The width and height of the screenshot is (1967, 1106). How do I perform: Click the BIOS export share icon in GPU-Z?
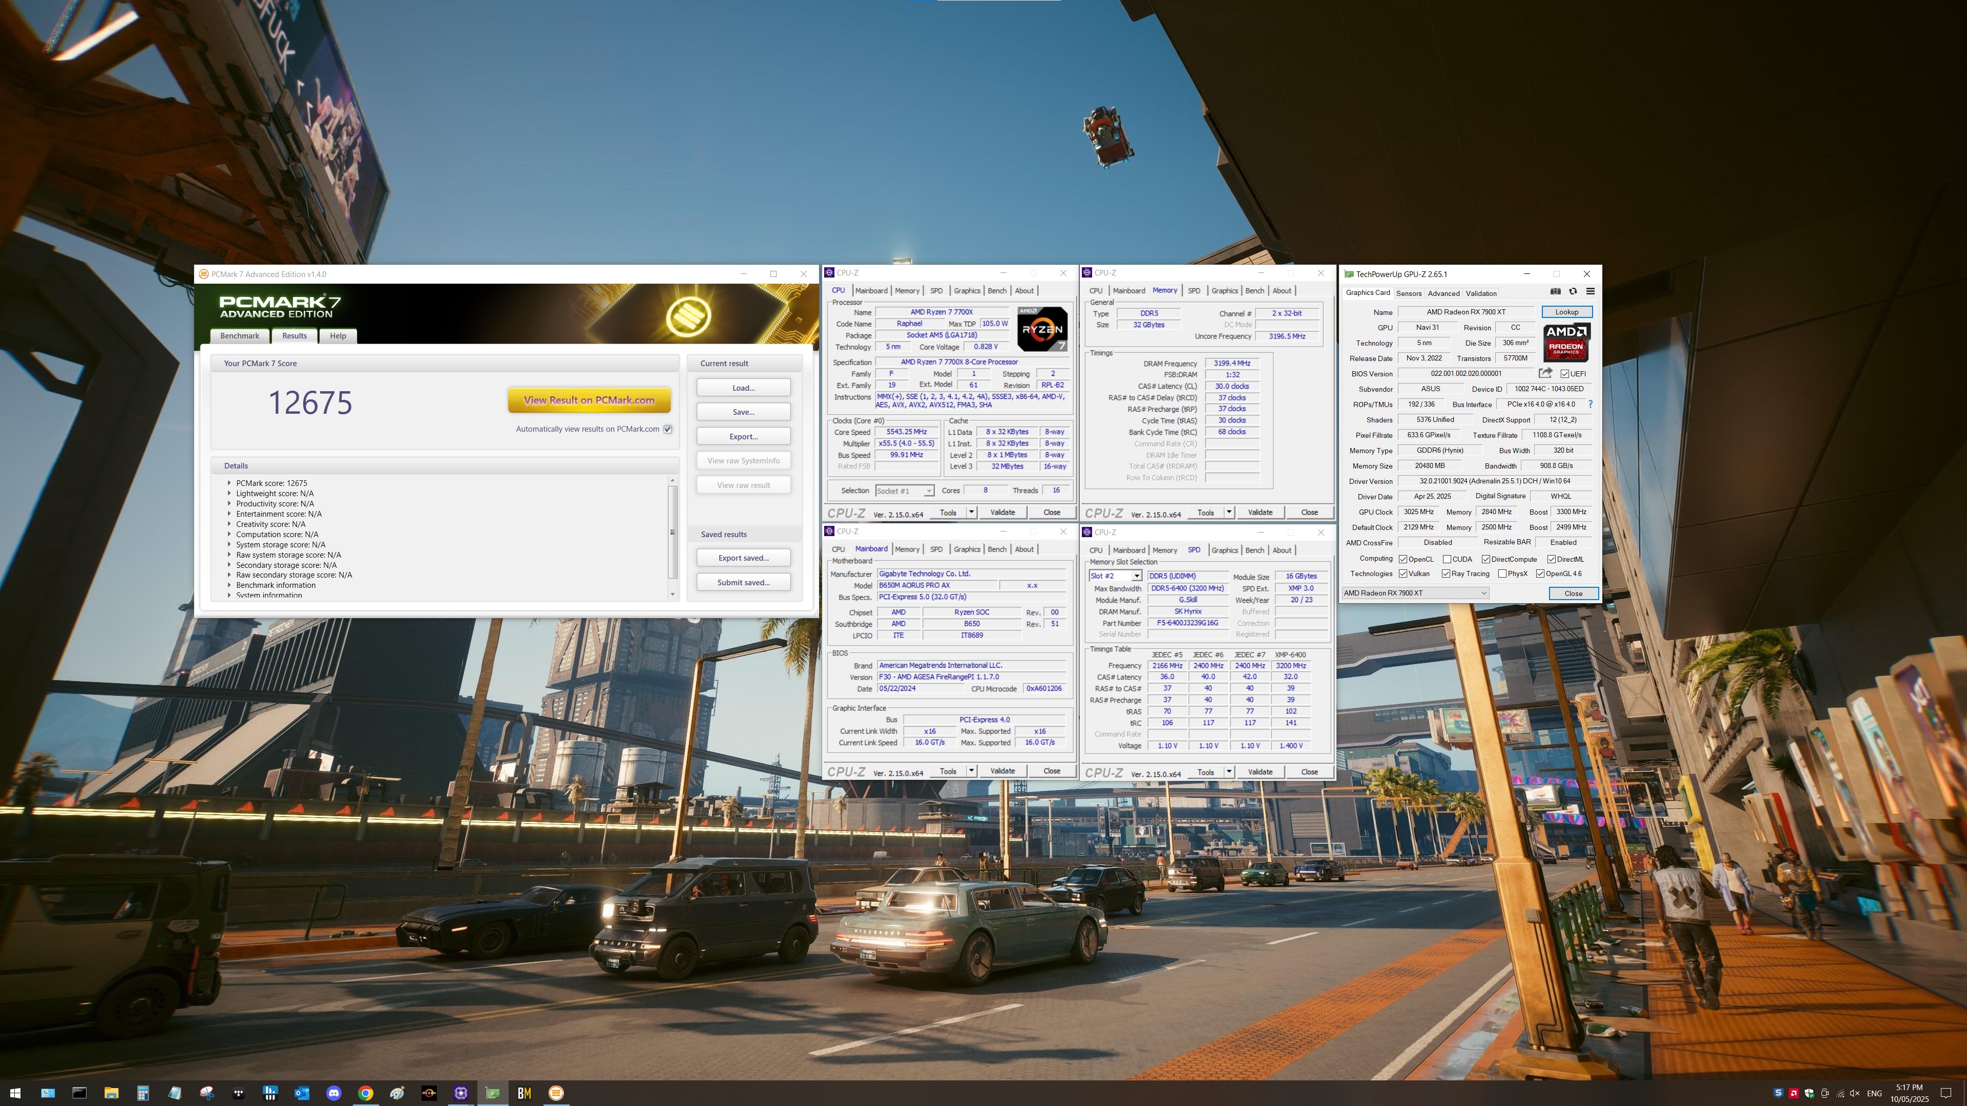tap(1545, 373)
